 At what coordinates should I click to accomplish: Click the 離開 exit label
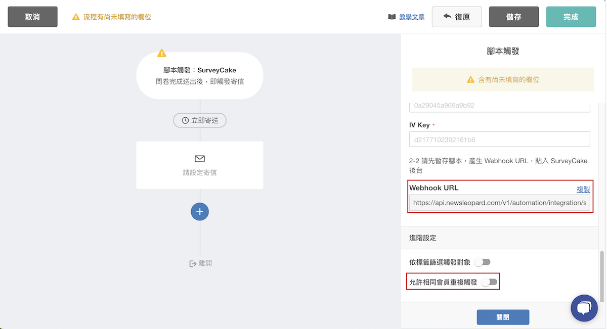tap(205, 263)
